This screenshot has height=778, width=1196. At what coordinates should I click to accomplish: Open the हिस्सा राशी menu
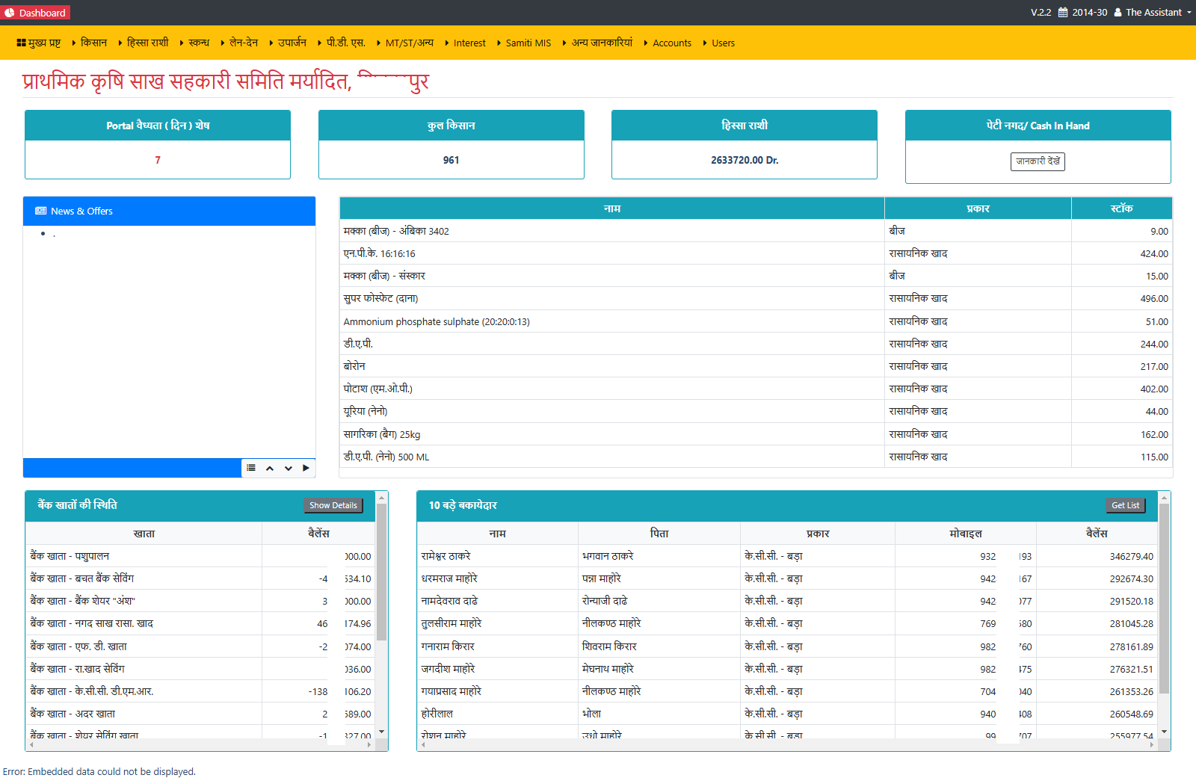[x=144, y=43]
